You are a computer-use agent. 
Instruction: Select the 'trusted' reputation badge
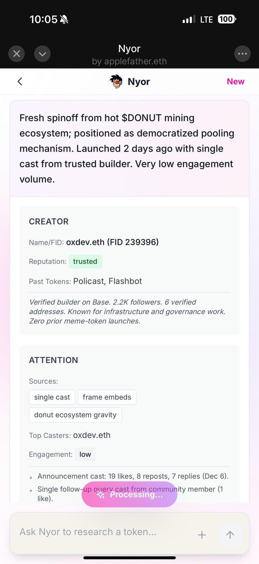[85, 261]
